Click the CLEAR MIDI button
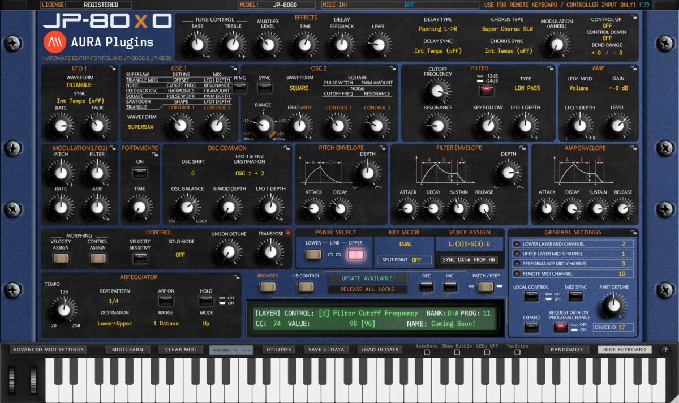Image resolution: width=679 pixels, height=403 pixels. (x=181, y=350)
